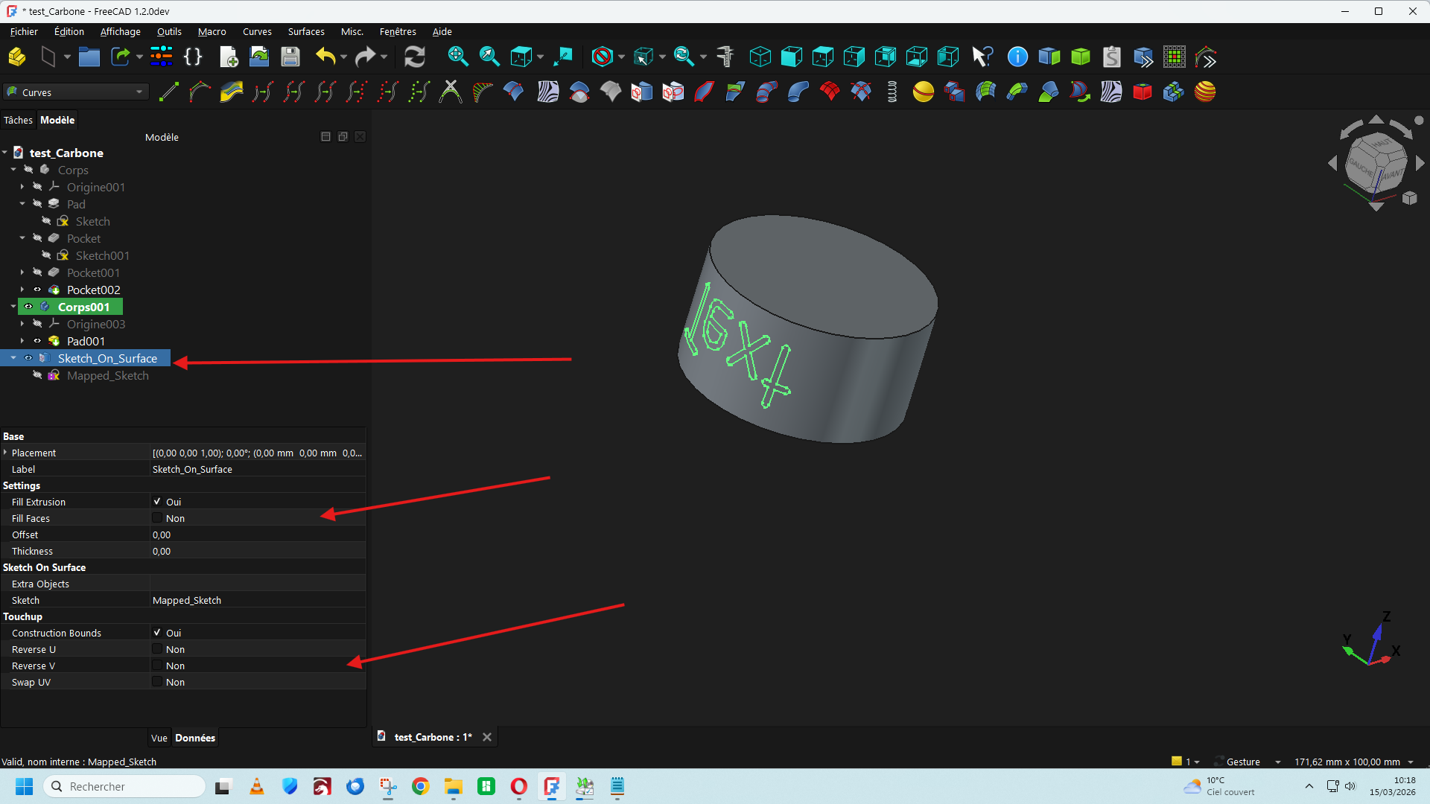This screenshot has height=804, width=1430.
Task: Switch to the Vue property tab
Action: click(159, 738)
